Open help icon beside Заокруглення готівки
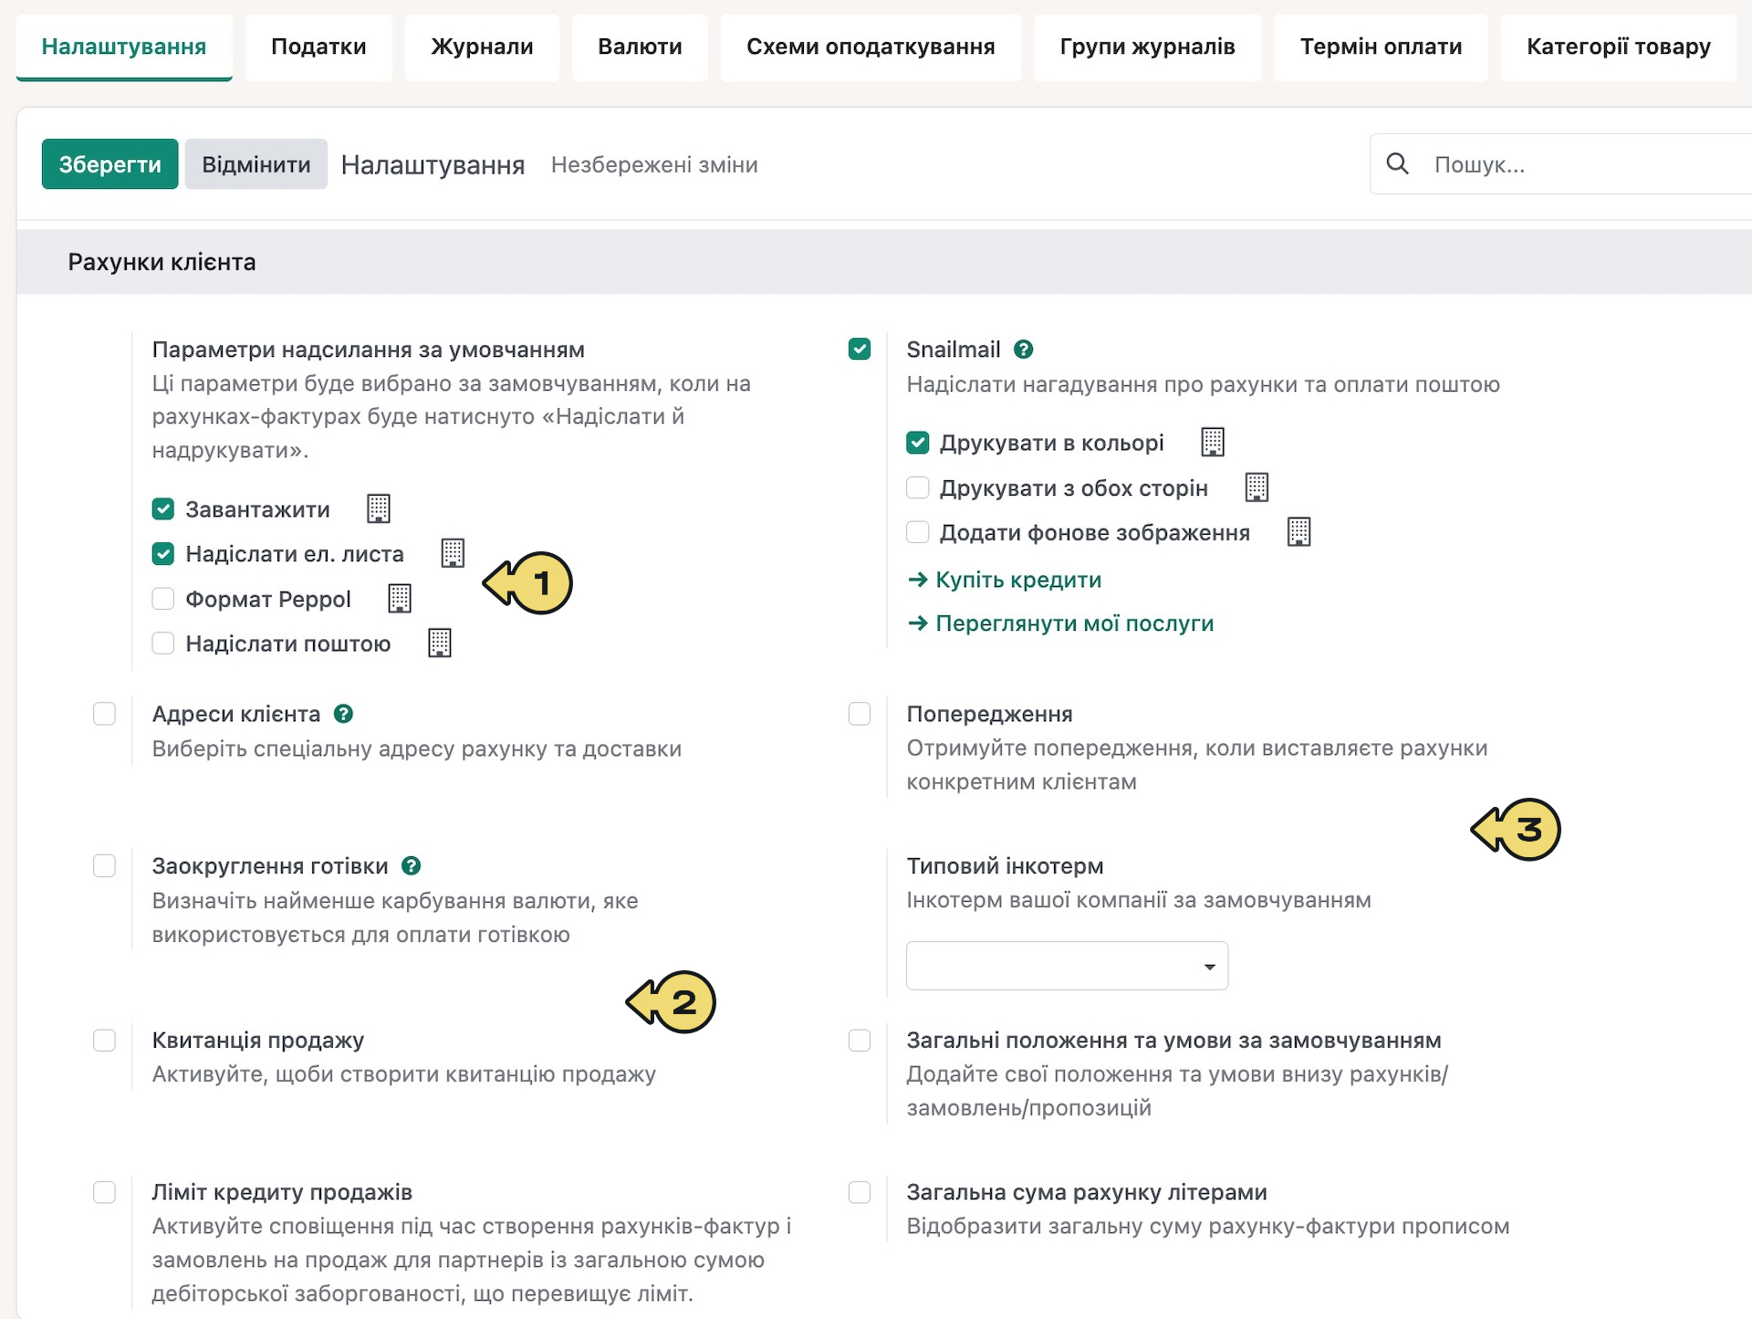This screenshot has width=1752, height=1319. tap(412, 865)
